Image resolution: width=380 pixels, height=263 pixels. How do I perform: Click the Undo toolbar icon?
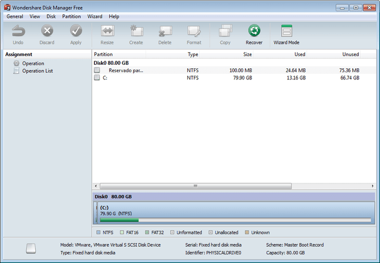[18, 31]
